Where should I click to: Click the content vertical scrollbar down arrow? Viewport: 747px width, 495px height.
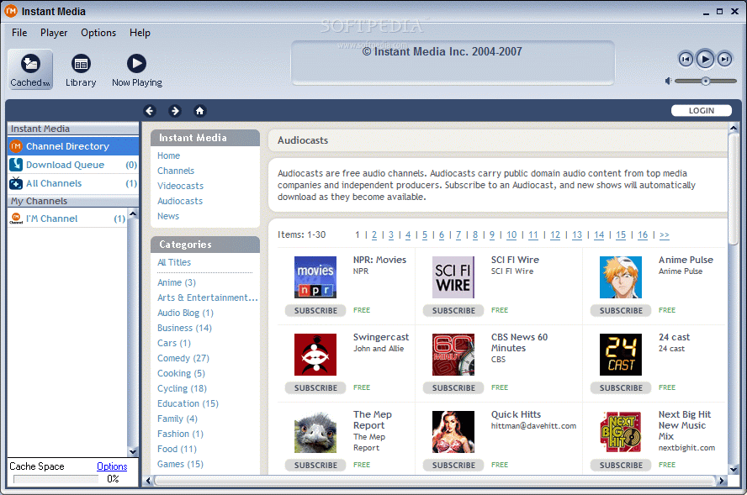pos(734,469)
